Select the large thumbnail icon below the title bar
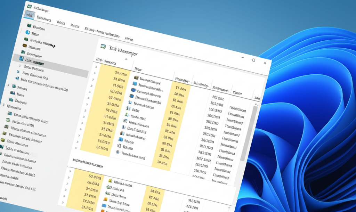This screenshot has height=212, width=356. [30, 15]
